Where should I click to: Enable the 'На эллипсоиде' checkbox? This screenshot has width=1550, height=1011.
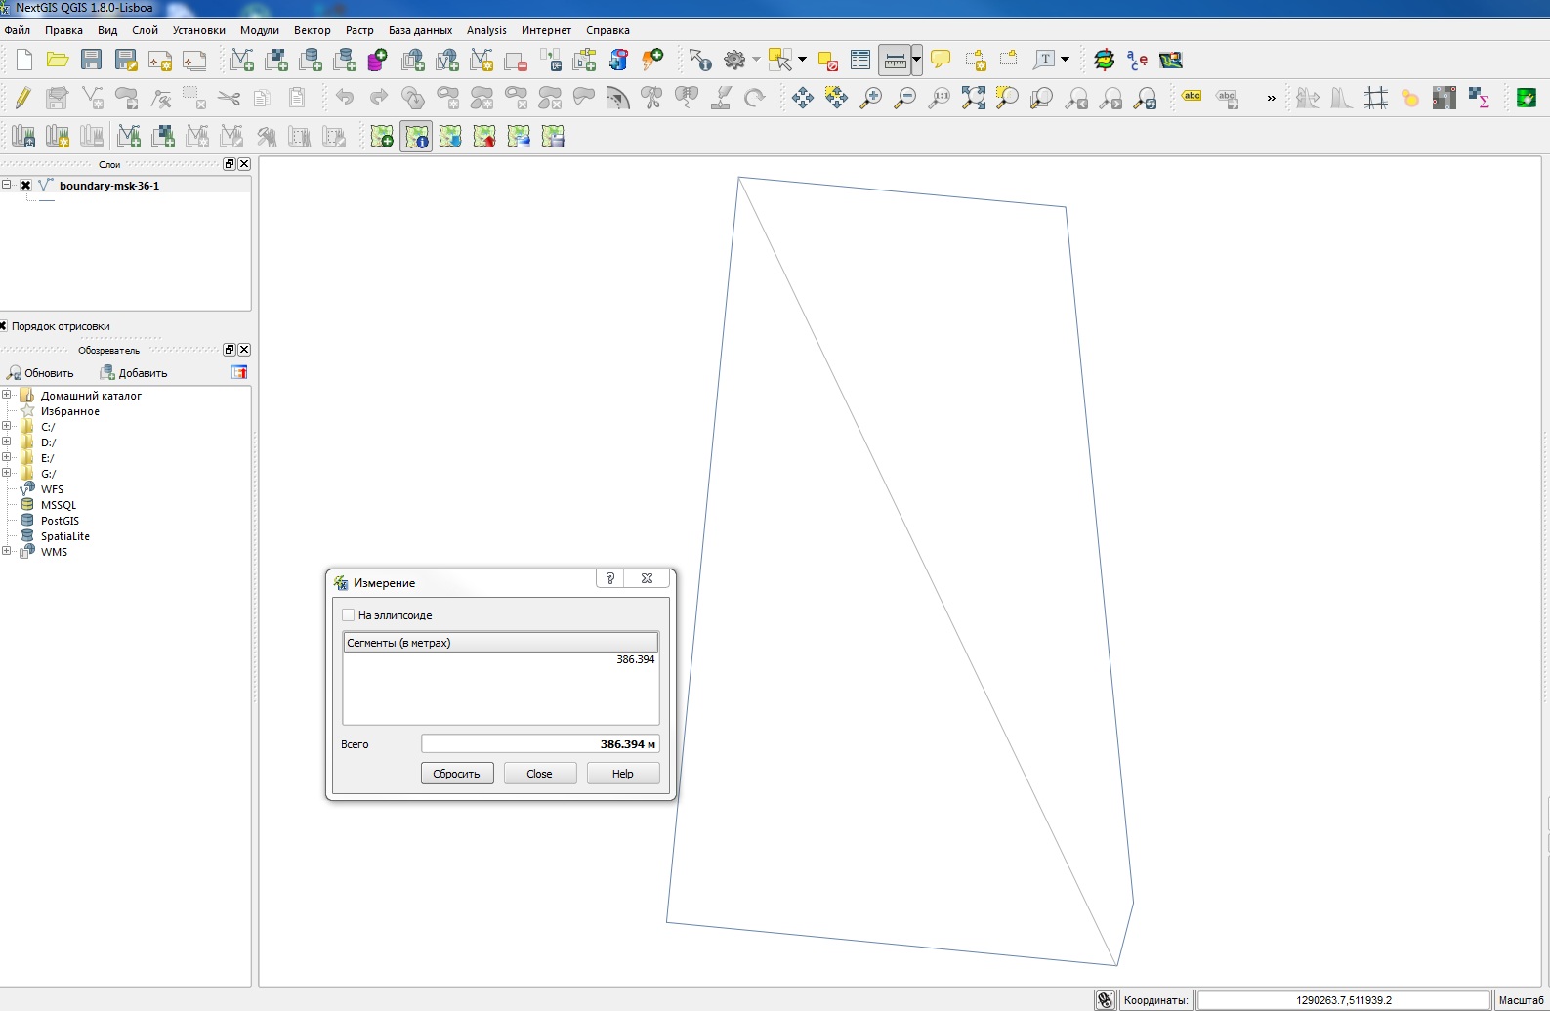(349, 615)
